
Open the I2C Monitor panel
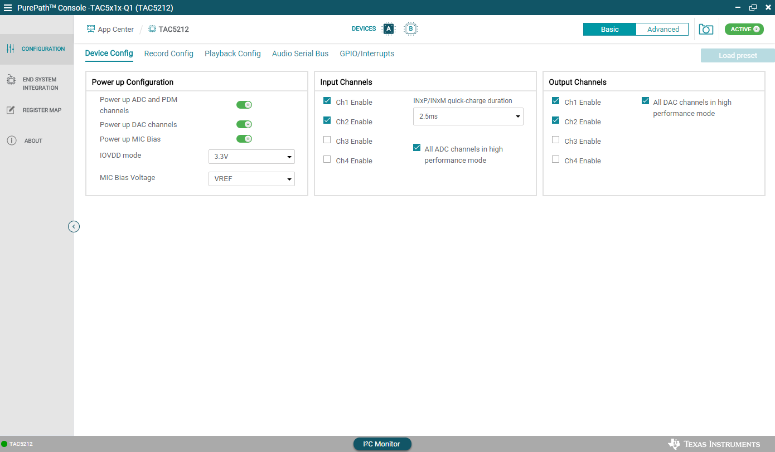click(382, 444)
